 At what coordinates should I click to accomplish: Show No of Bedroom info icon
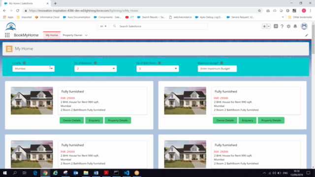click(x=95, y=63)
